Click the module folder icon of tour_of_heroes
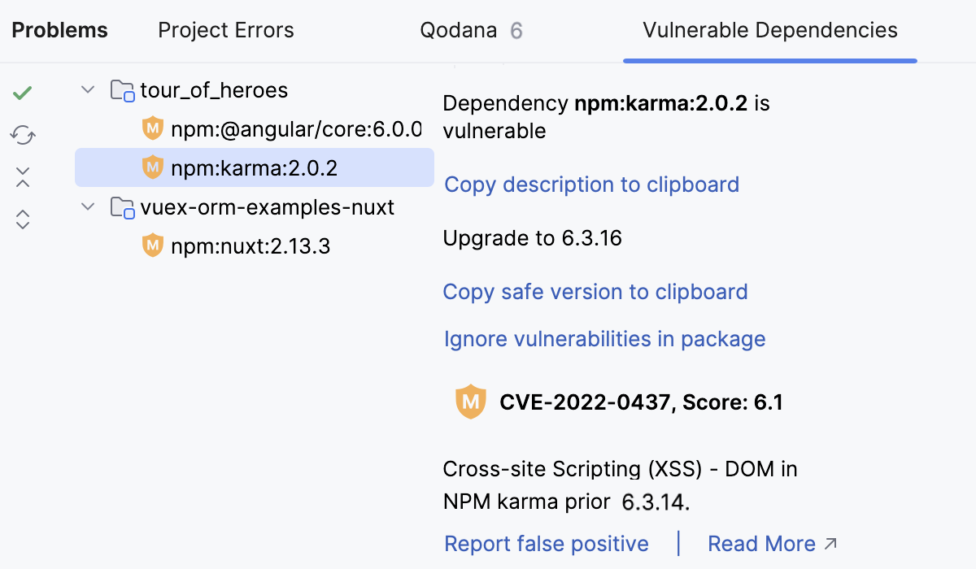Screen dimensions: 976x569 coord(123,89)
